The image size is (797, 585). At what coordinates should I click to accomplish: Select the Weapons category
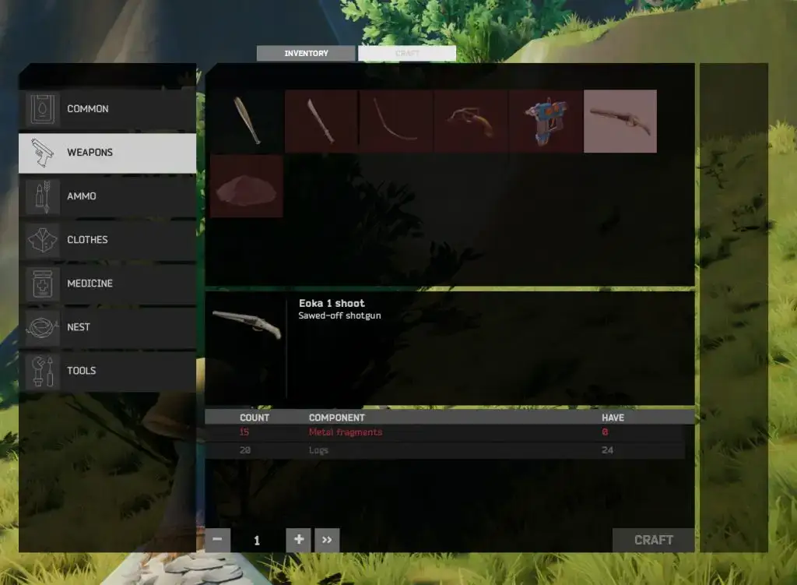[x=107, y=153]
